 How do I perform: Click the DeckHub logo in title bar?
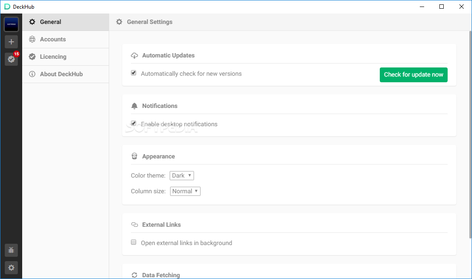coord(7,7)
